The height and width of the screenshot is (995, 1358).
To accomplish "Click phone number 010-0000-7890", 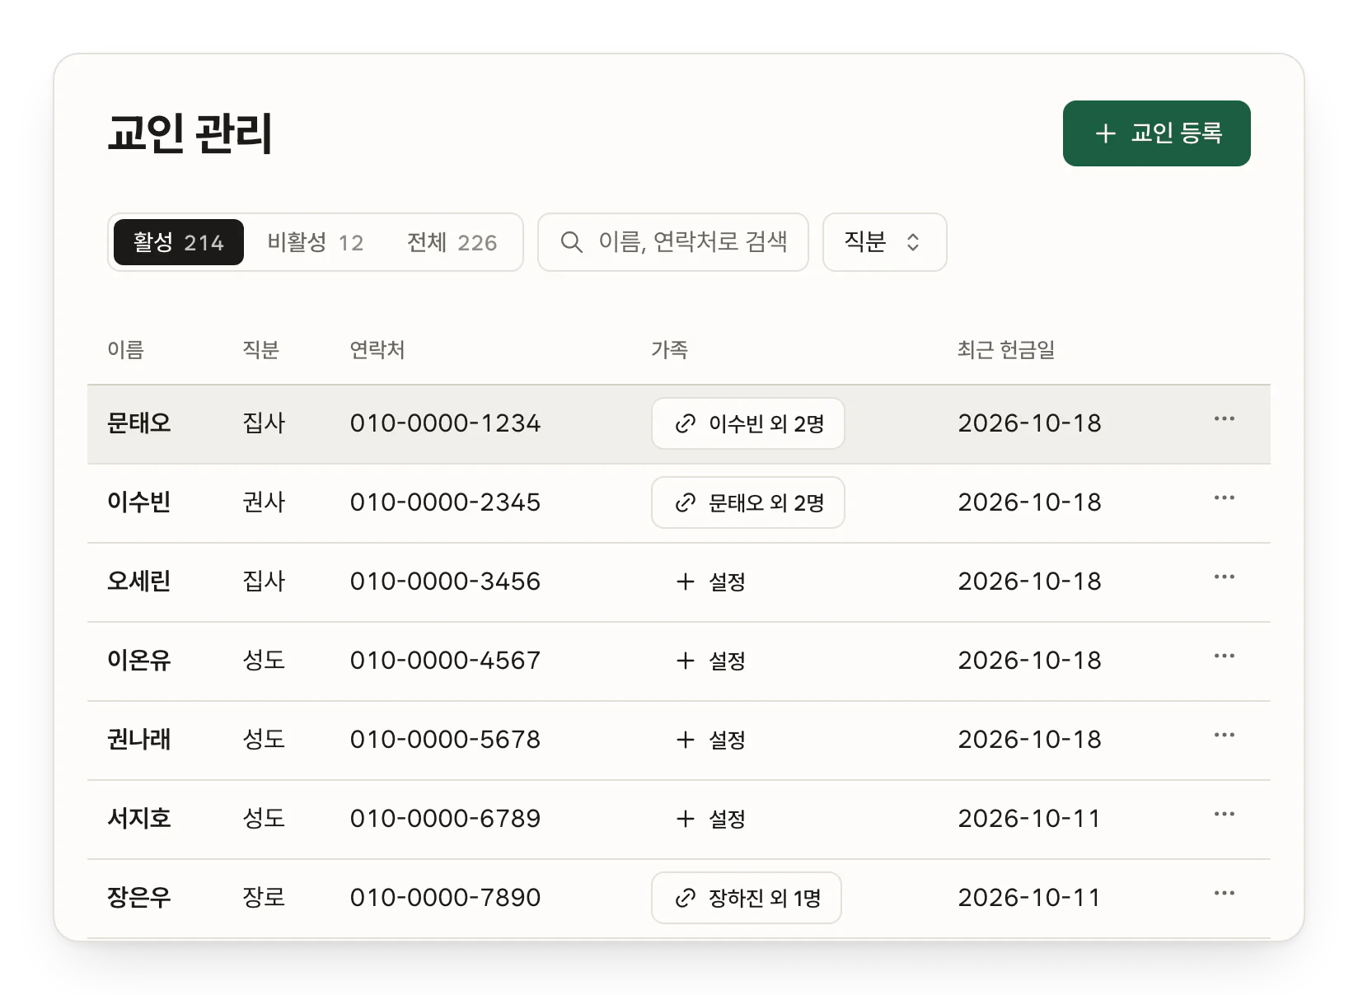I will [x=445, y=898].
